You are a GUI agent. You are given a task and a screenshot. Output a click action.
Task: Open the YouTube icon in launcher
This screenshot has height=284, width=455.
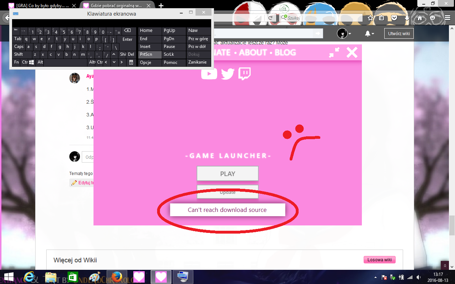[209, 73]
